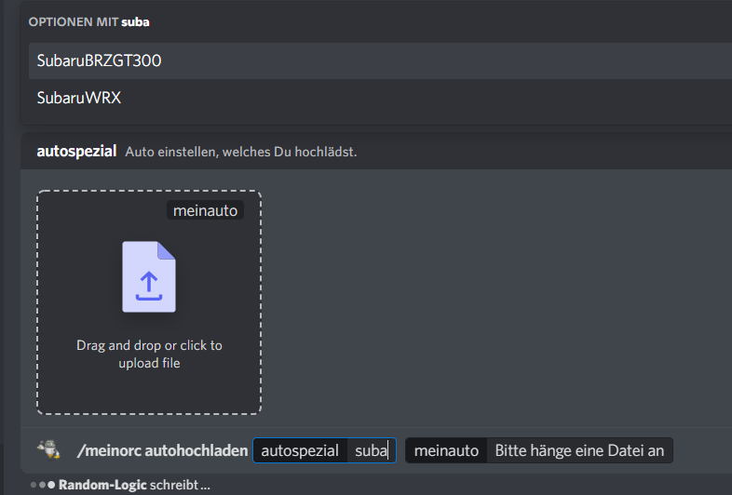732x495 pixels.
Task: Click the meinauto parameter label in command bar
Action: (446, 451)
